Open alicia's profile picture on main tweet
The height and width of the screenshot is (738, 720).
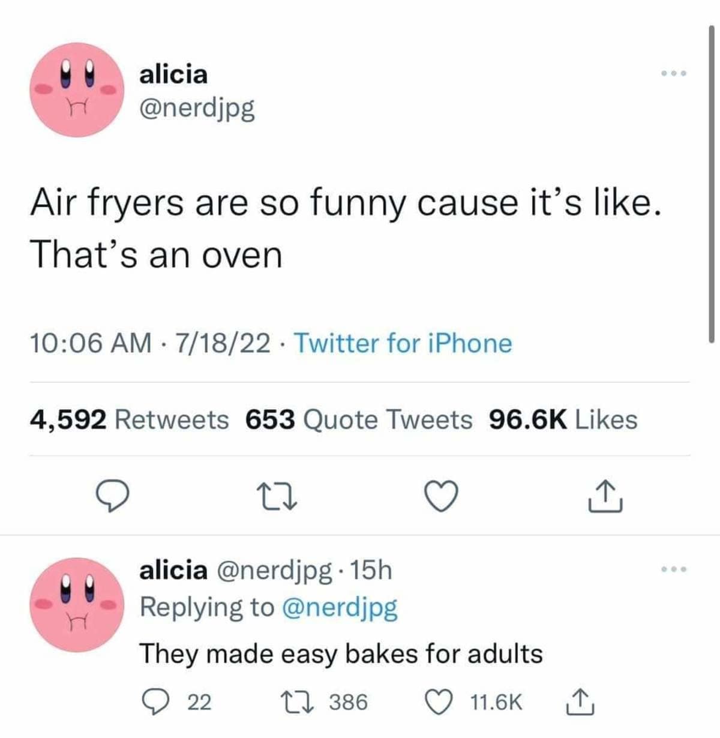[x=77, y=89]
